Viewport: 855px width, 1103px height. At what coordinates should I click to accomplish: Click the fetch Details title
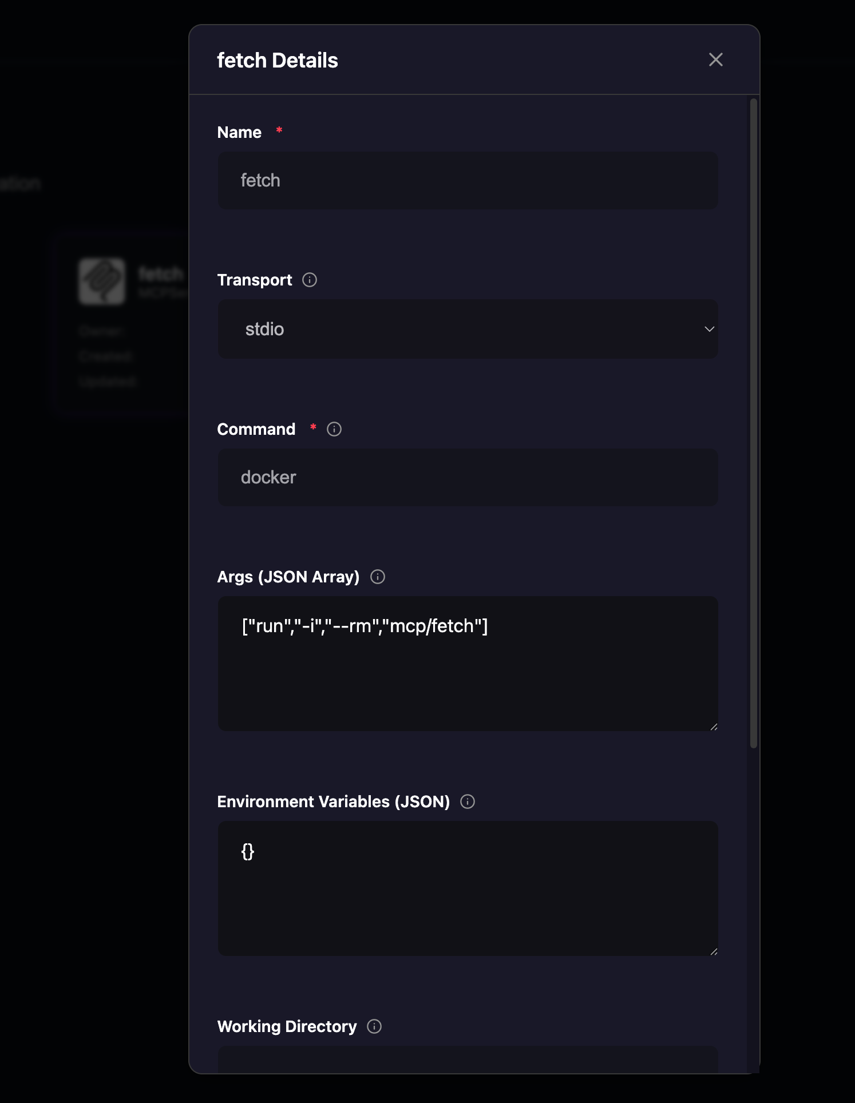[x=277, y=59]
